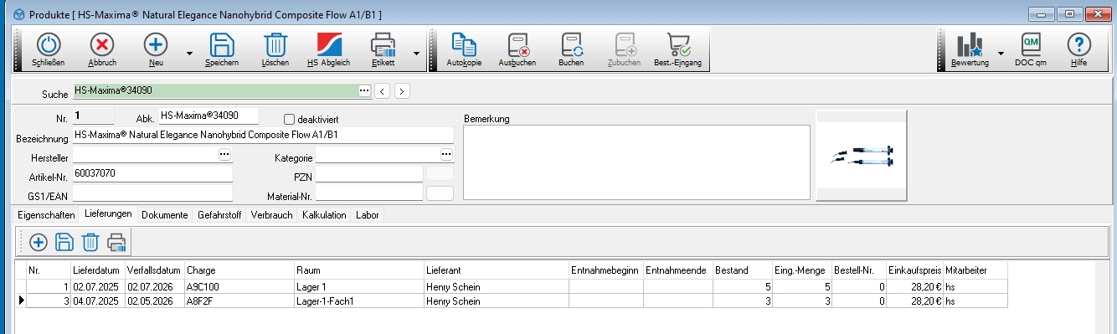
Task: Open Hersteller ellipsis lookup
Action: [224, 155]
